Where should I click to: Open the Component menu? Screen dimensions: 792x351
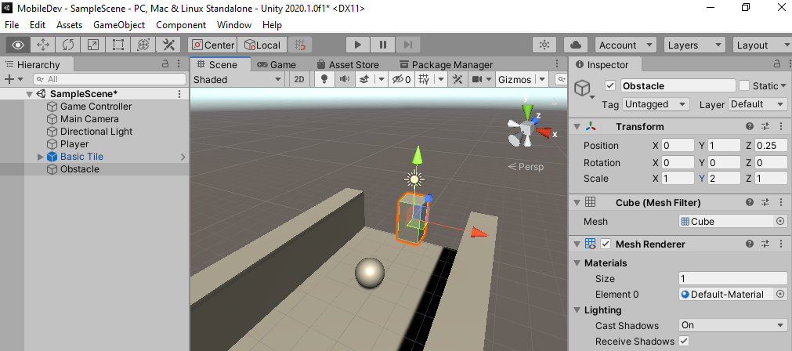click(181, 25)
